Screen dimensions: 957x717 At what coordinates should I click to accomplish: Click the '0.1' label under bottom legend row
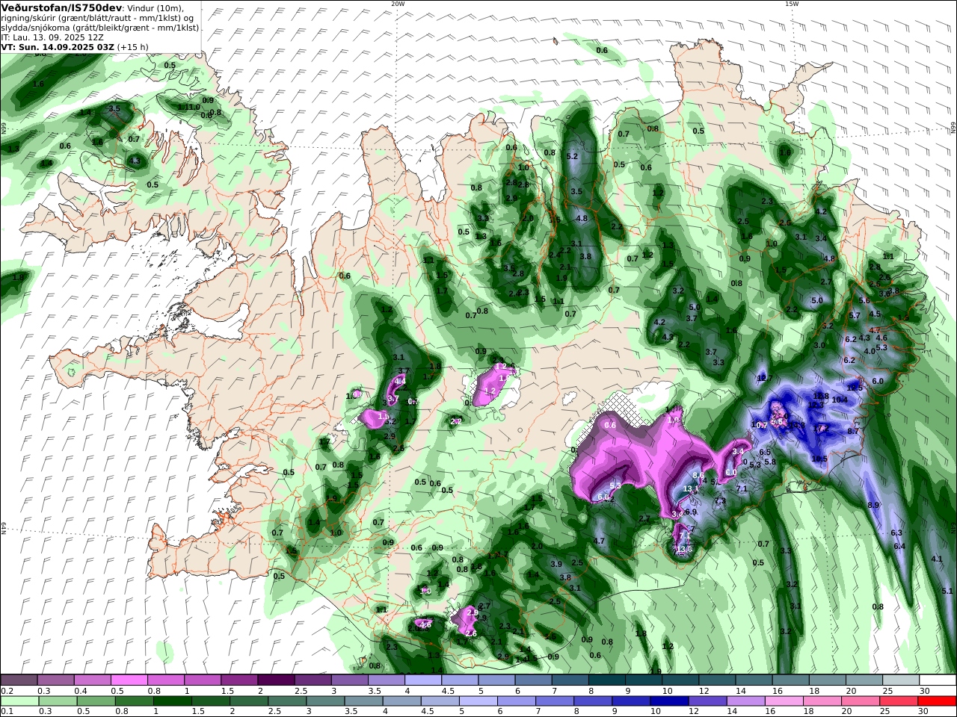5,712
